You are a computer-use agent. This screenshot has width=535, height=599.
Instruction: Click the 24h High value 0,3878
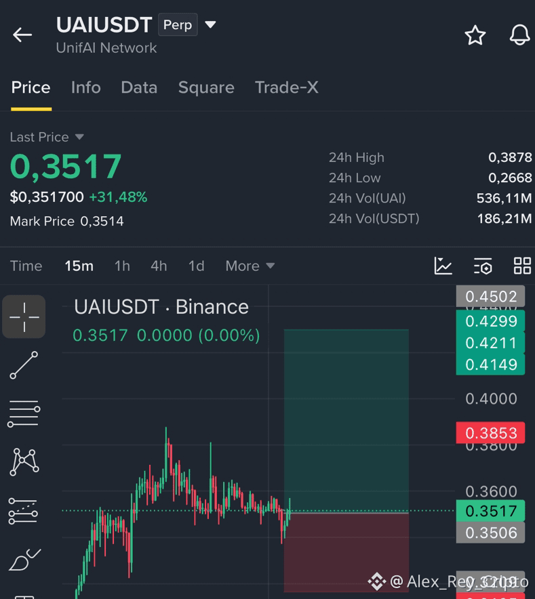[510, 157]
